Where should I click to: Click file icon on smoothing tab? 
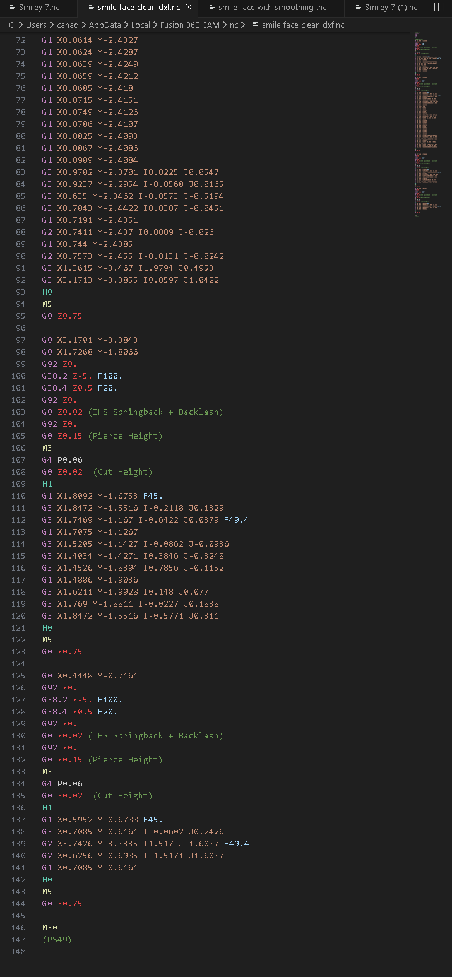[x=211, y=8]
